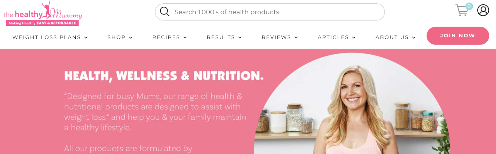Open the Recipes dropdown arrow

click(185, 37)
